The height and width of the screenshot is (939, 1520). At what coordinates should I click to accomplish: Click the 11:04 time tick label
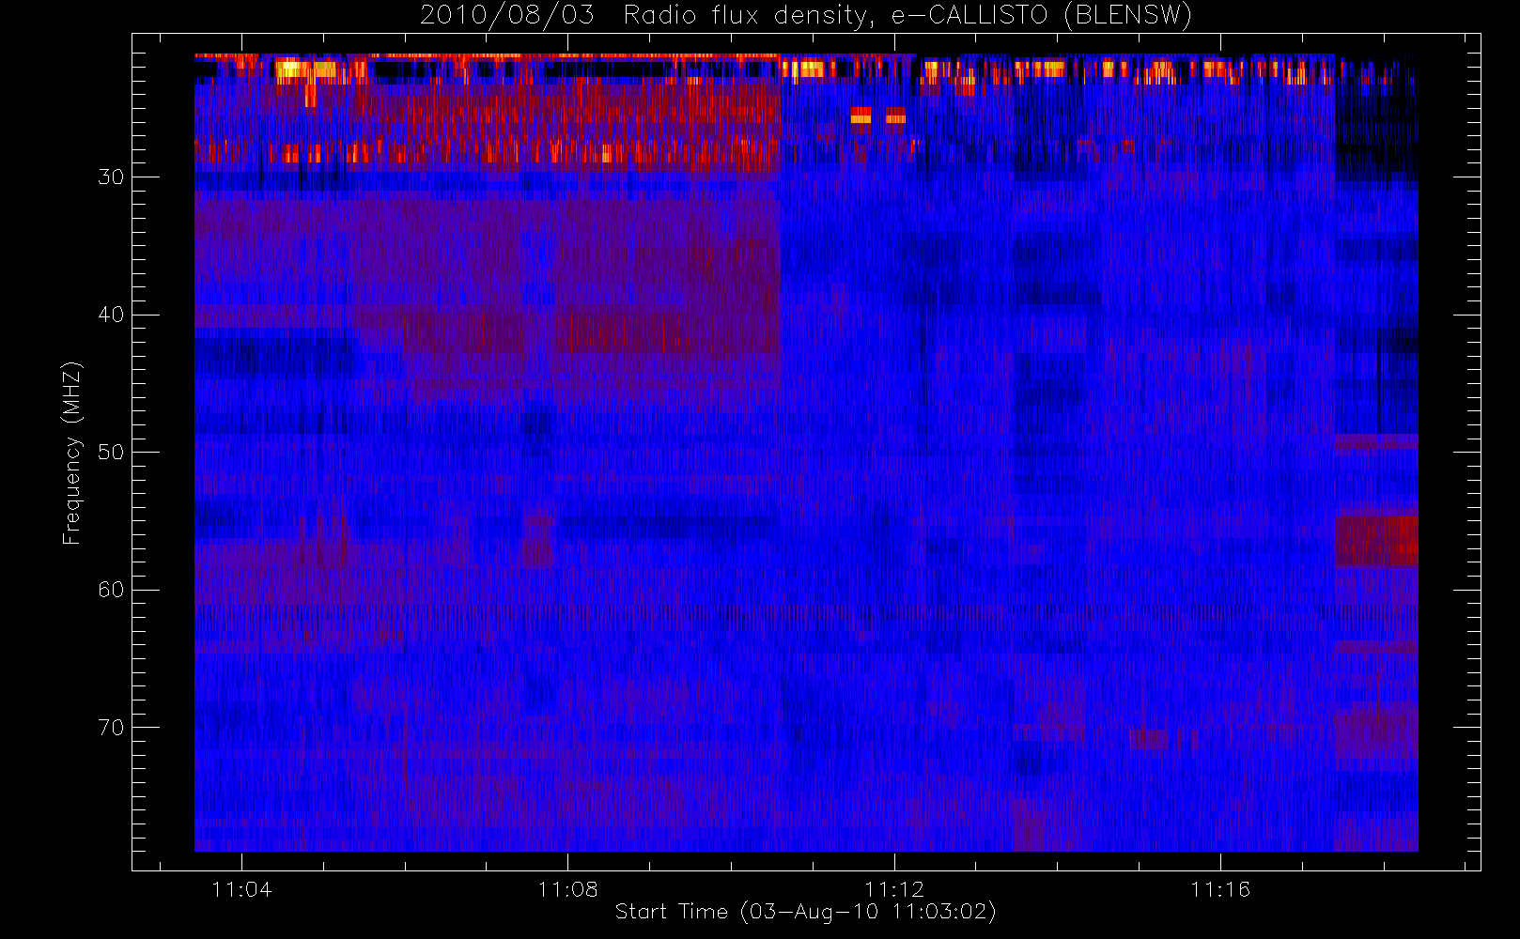pos(241,889)
